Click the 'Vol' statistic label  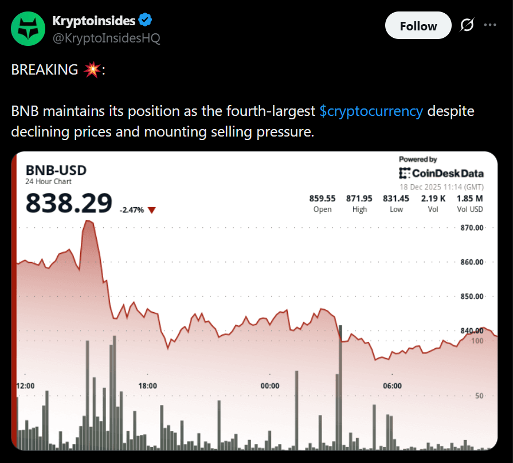[x=433, y=209]
